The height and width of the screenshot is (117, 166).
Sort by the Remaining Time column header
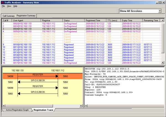pos(151,20)
